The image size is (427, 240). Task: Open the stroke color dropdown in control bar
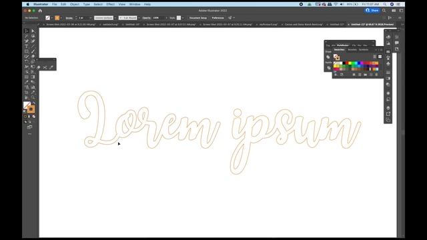61,18
